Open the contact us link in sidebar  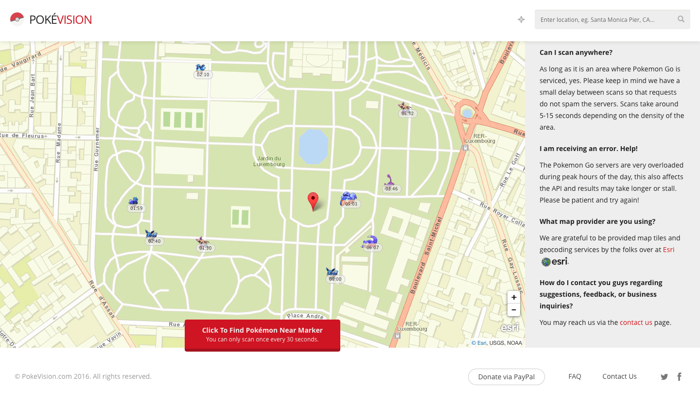click(636, 322)
